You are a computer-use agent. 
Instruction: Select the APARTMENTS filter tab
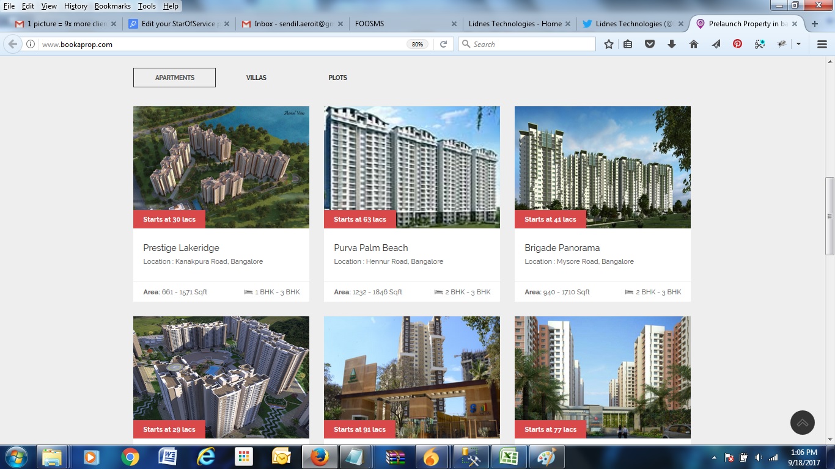174,78
